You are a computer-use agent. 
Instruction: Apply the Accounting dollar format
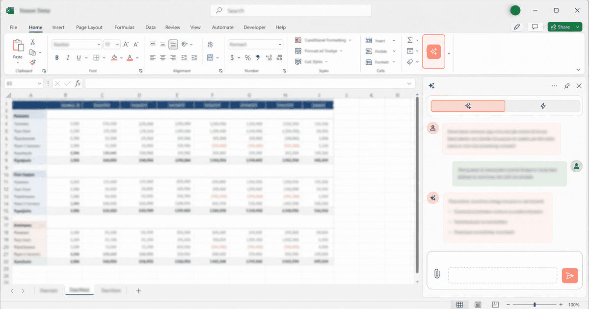[232, 58]
